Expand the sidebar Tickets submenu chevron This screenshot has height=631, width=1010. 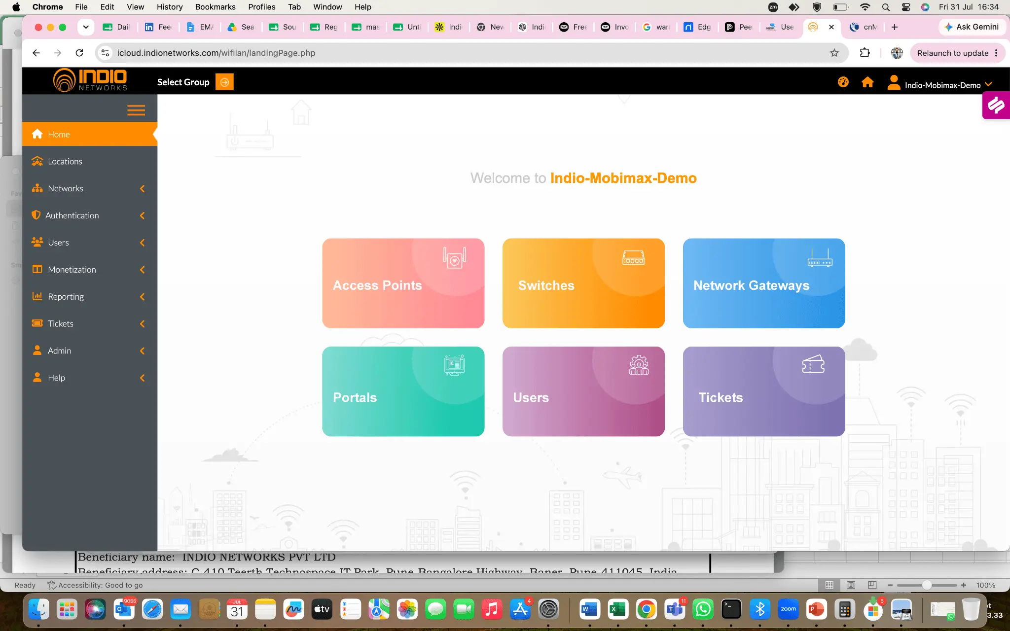[x=143, y=324]
